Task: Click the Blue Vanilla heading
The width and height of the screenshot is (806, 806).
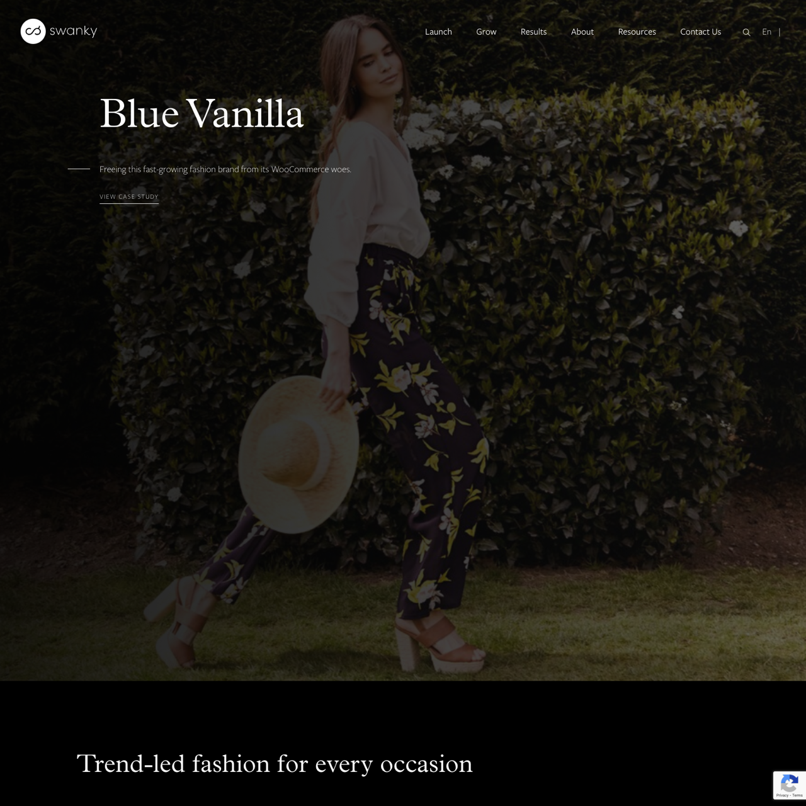Action: [201, 114]
